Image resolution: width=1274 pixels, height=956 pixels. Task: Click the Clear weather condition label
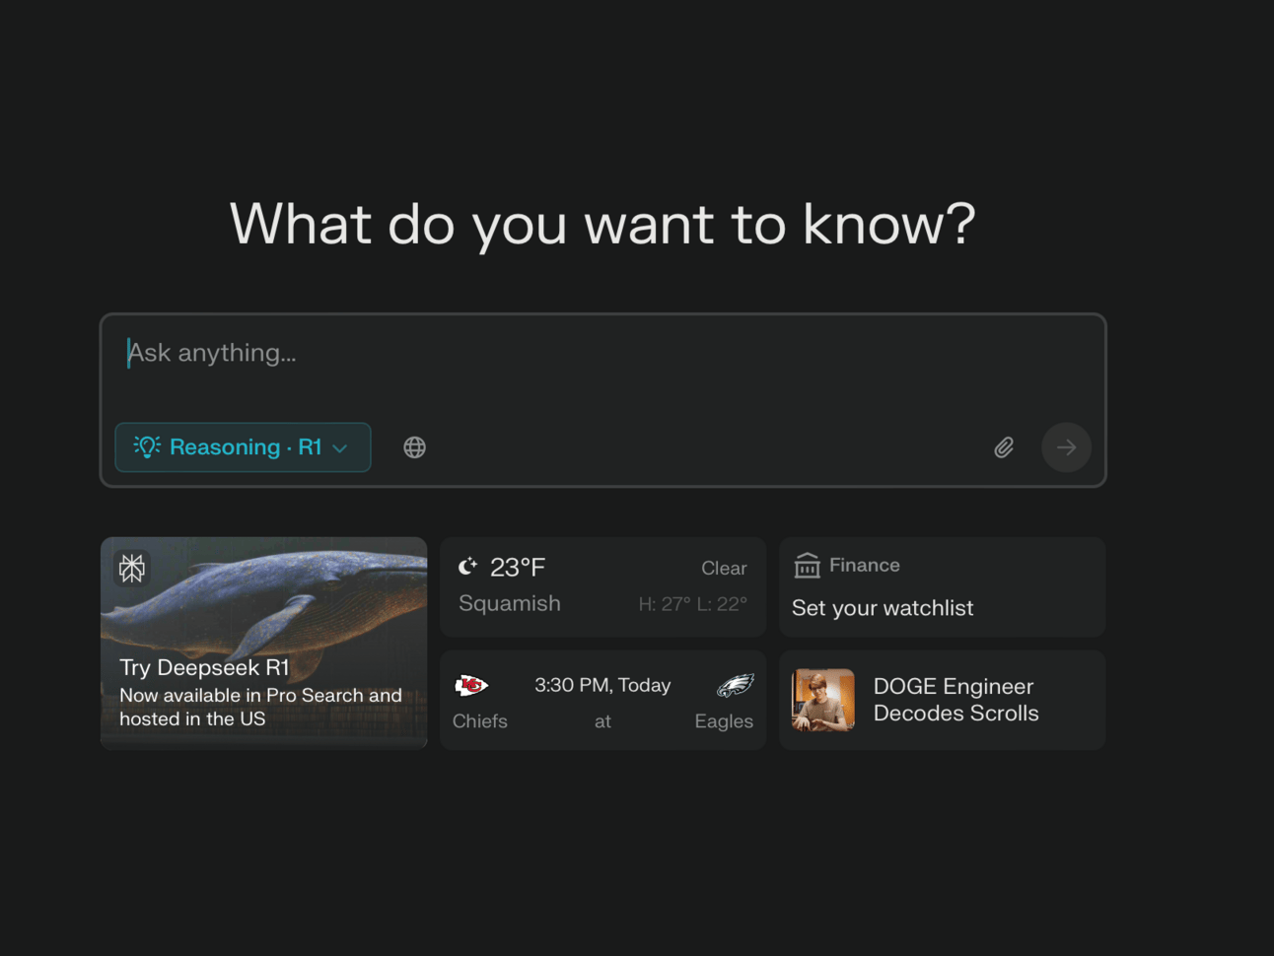pos(724,569)
